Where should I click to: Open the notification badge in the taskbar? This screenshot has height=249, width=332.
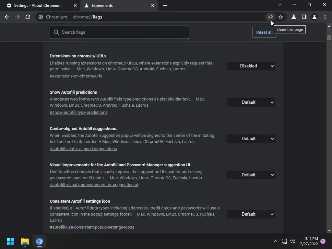(x=323, y=241)
